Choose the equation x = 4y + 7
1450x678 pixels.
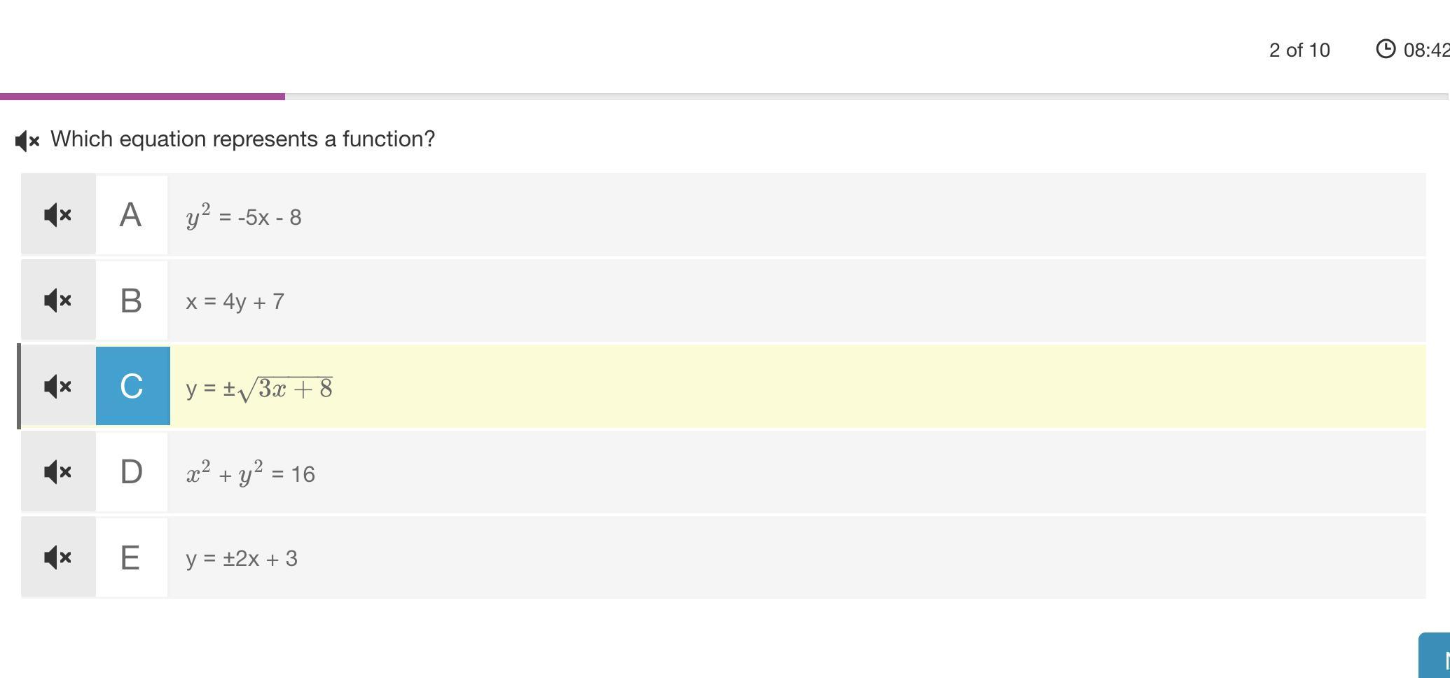[235, 301]
